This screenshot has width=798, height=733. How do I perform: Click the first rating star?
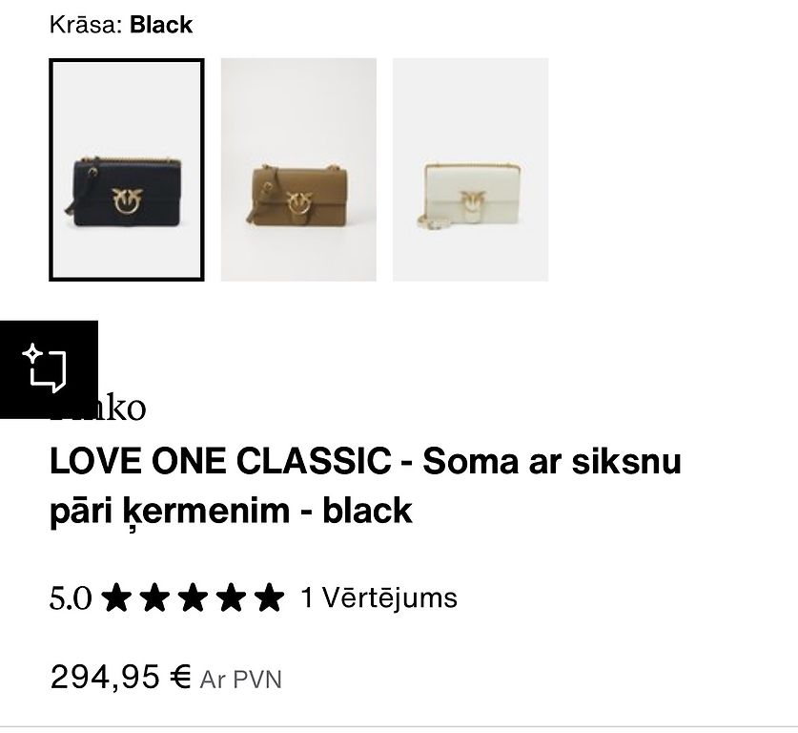[x=116, y=597]
